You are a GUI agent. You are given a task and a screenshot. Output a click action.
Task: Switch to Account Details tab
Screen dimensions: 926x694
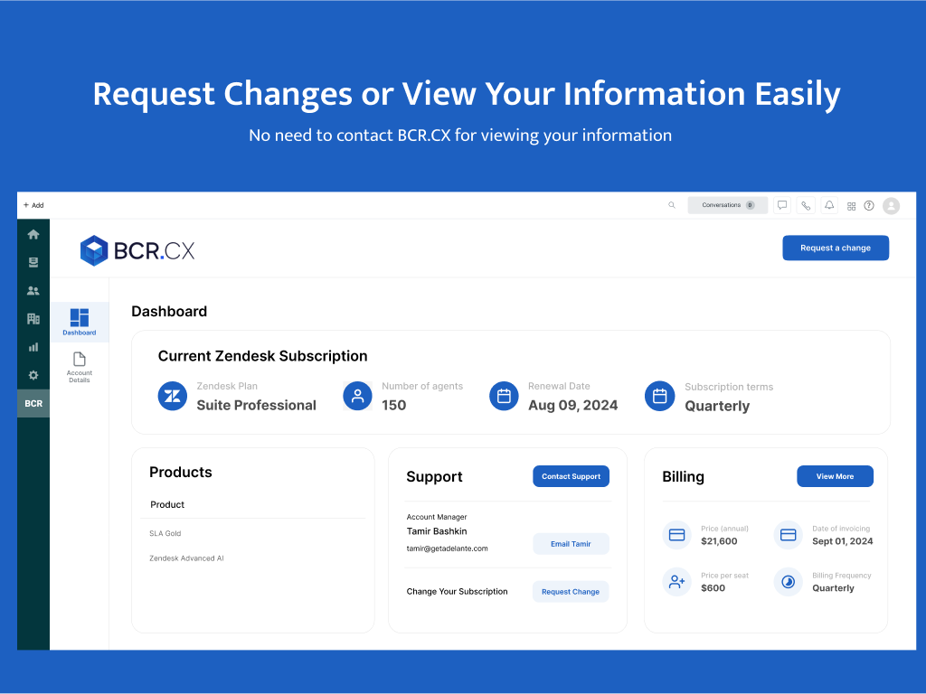pyautogui.click(x=80, y=368)
